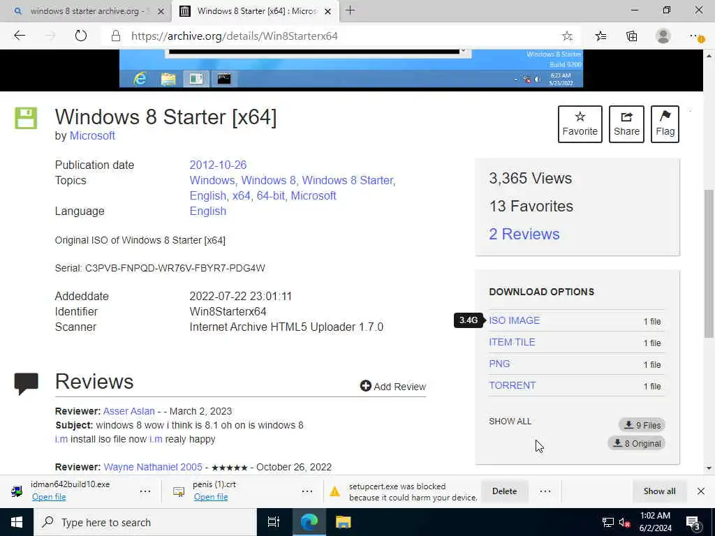715x536 pixels.
Task: Open the browser profile avatar
Action: point(663,36)
